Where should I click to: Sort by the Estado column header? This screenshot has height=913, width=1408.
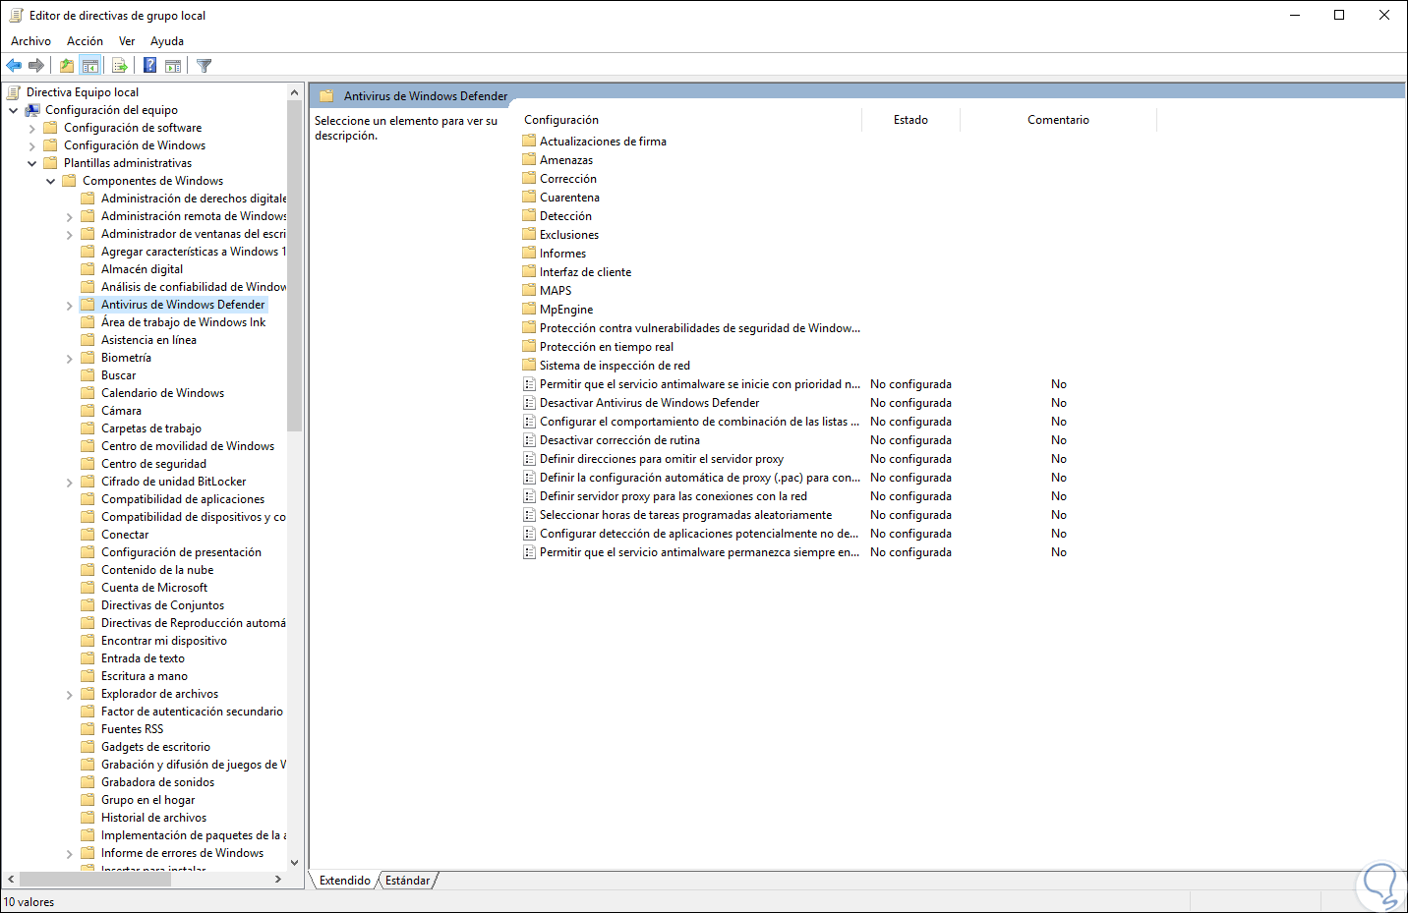pos(910,120)
